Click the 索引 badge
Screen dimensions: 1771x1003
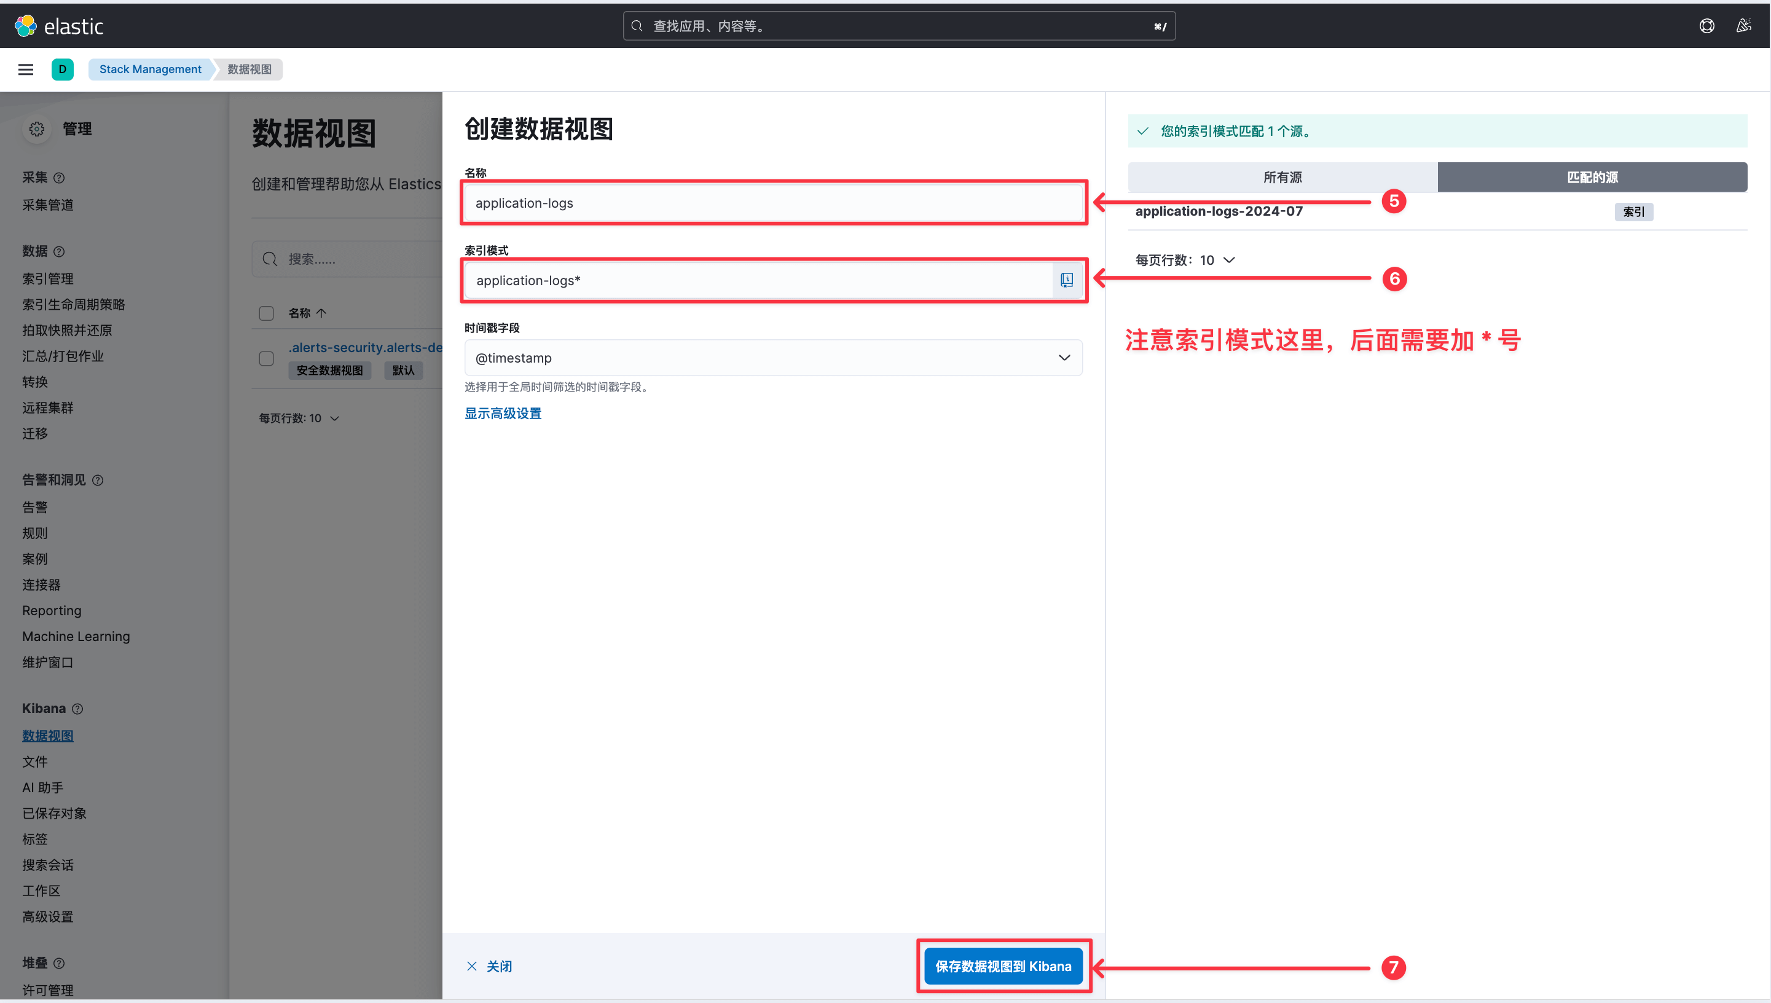(x=1633, y=211)
